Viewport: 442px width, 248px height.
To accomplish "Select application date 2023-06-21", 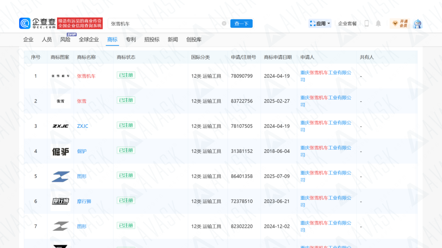I will [277, 201].
